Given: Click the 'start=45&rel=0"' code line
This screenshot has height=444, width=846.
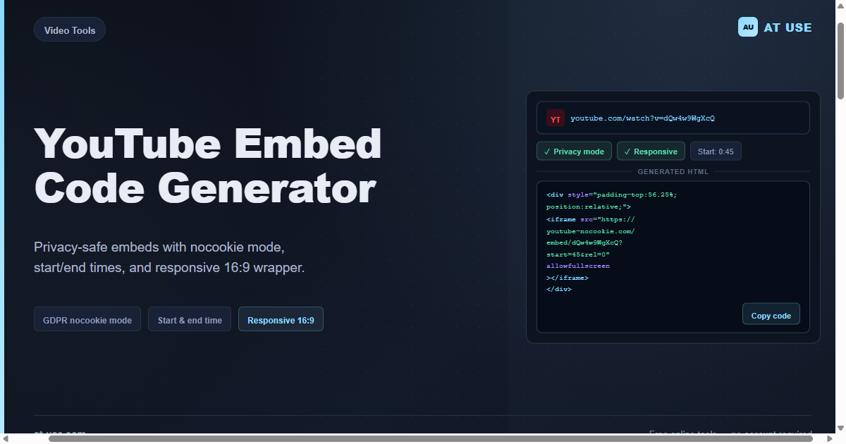Looking at the screenshot, I should coord(578,254).
